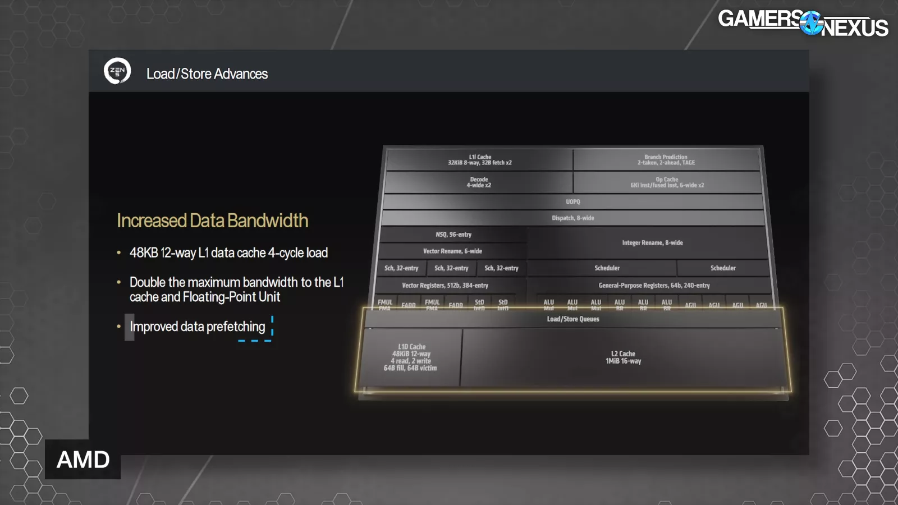Click the Improved data prefetching bullet
Viewport: 898px width, 505px height.
197,327
